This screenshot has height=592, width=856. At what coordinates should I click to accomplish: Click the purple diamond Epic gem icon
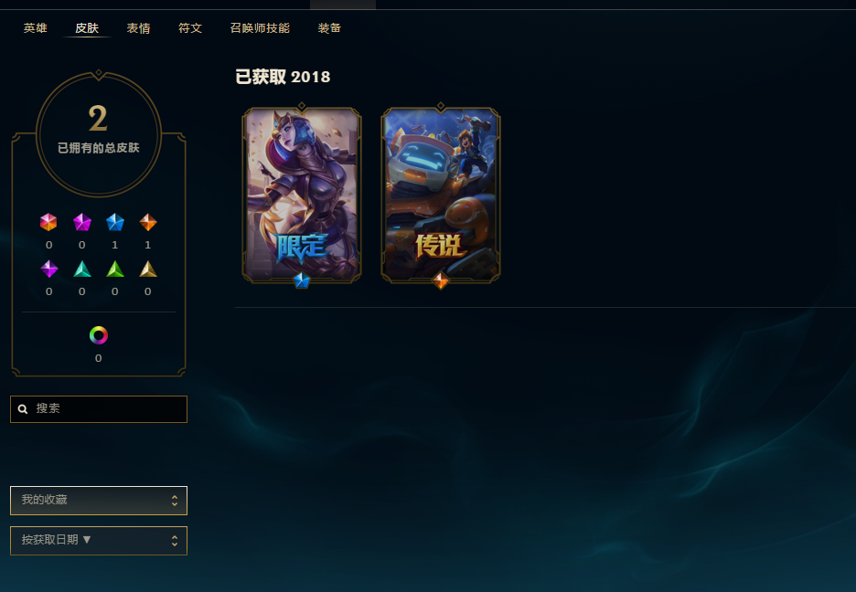[x=49, y=269]
